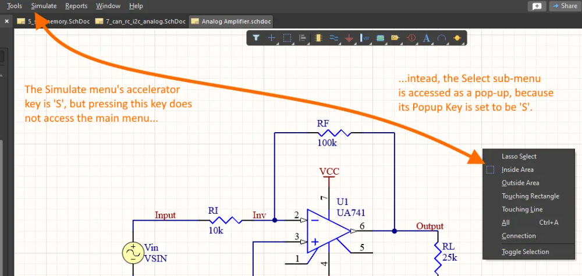Image resolution: width=582 pixels, height=276 pixels.
Task: Open the Window menu
Action: [108, 6]
